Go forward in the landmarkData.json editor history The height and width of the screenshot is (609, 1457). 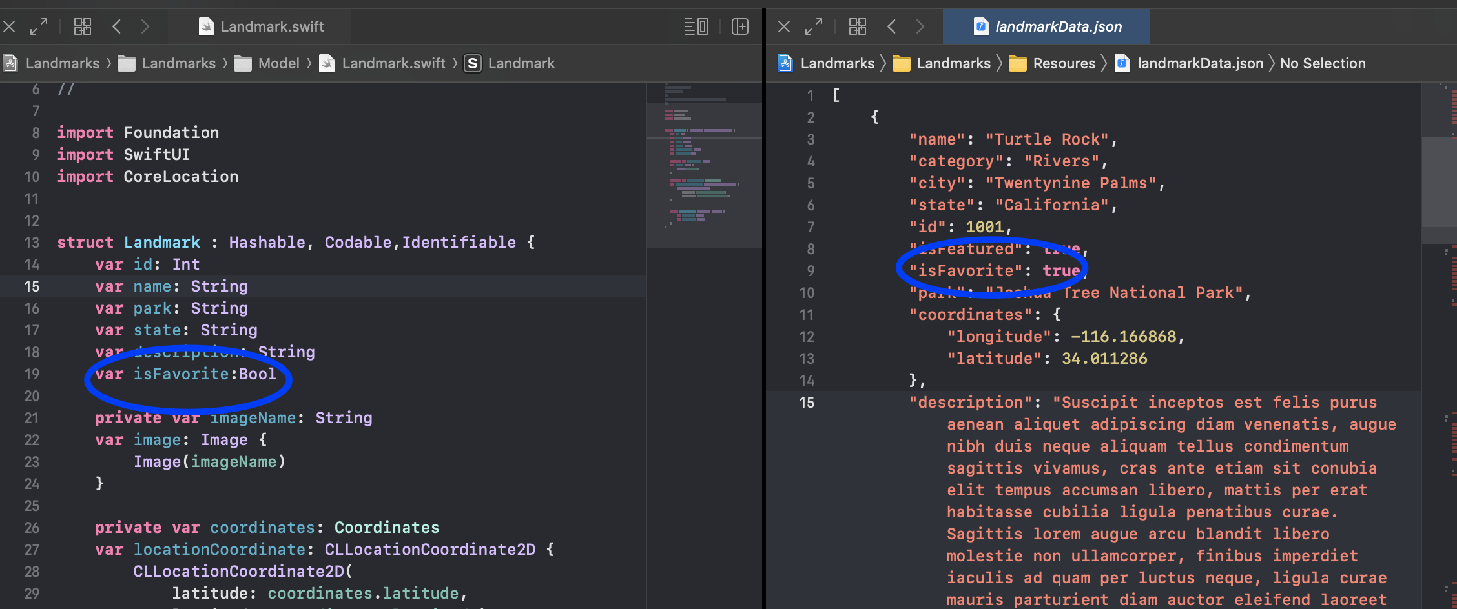tap(920, 26)
